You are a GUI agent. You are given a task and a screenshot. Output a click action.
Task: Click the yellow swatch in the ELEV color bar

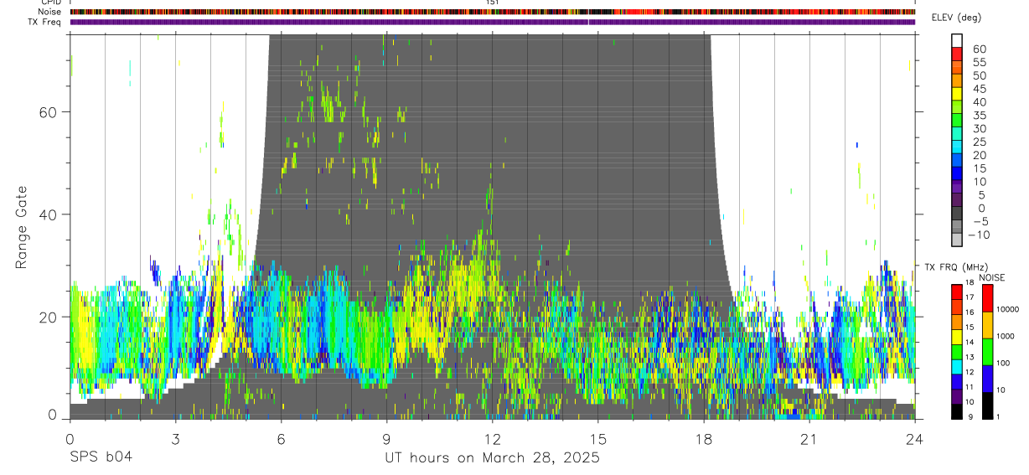coord(957,93)
